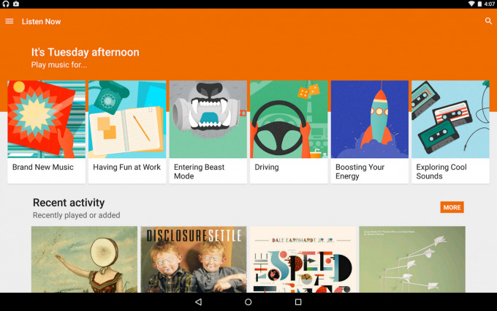Tap the Android home button
This screenshot has height=311, width=497.
click(x=248, y=301)
